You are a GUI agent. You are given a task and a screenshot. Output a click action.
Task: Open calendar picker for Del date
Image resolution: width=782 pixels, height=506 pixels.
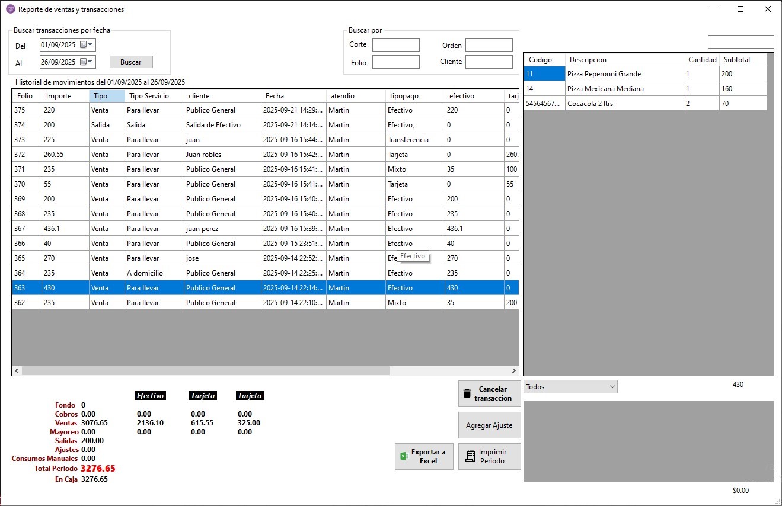[x=84, y=44]
